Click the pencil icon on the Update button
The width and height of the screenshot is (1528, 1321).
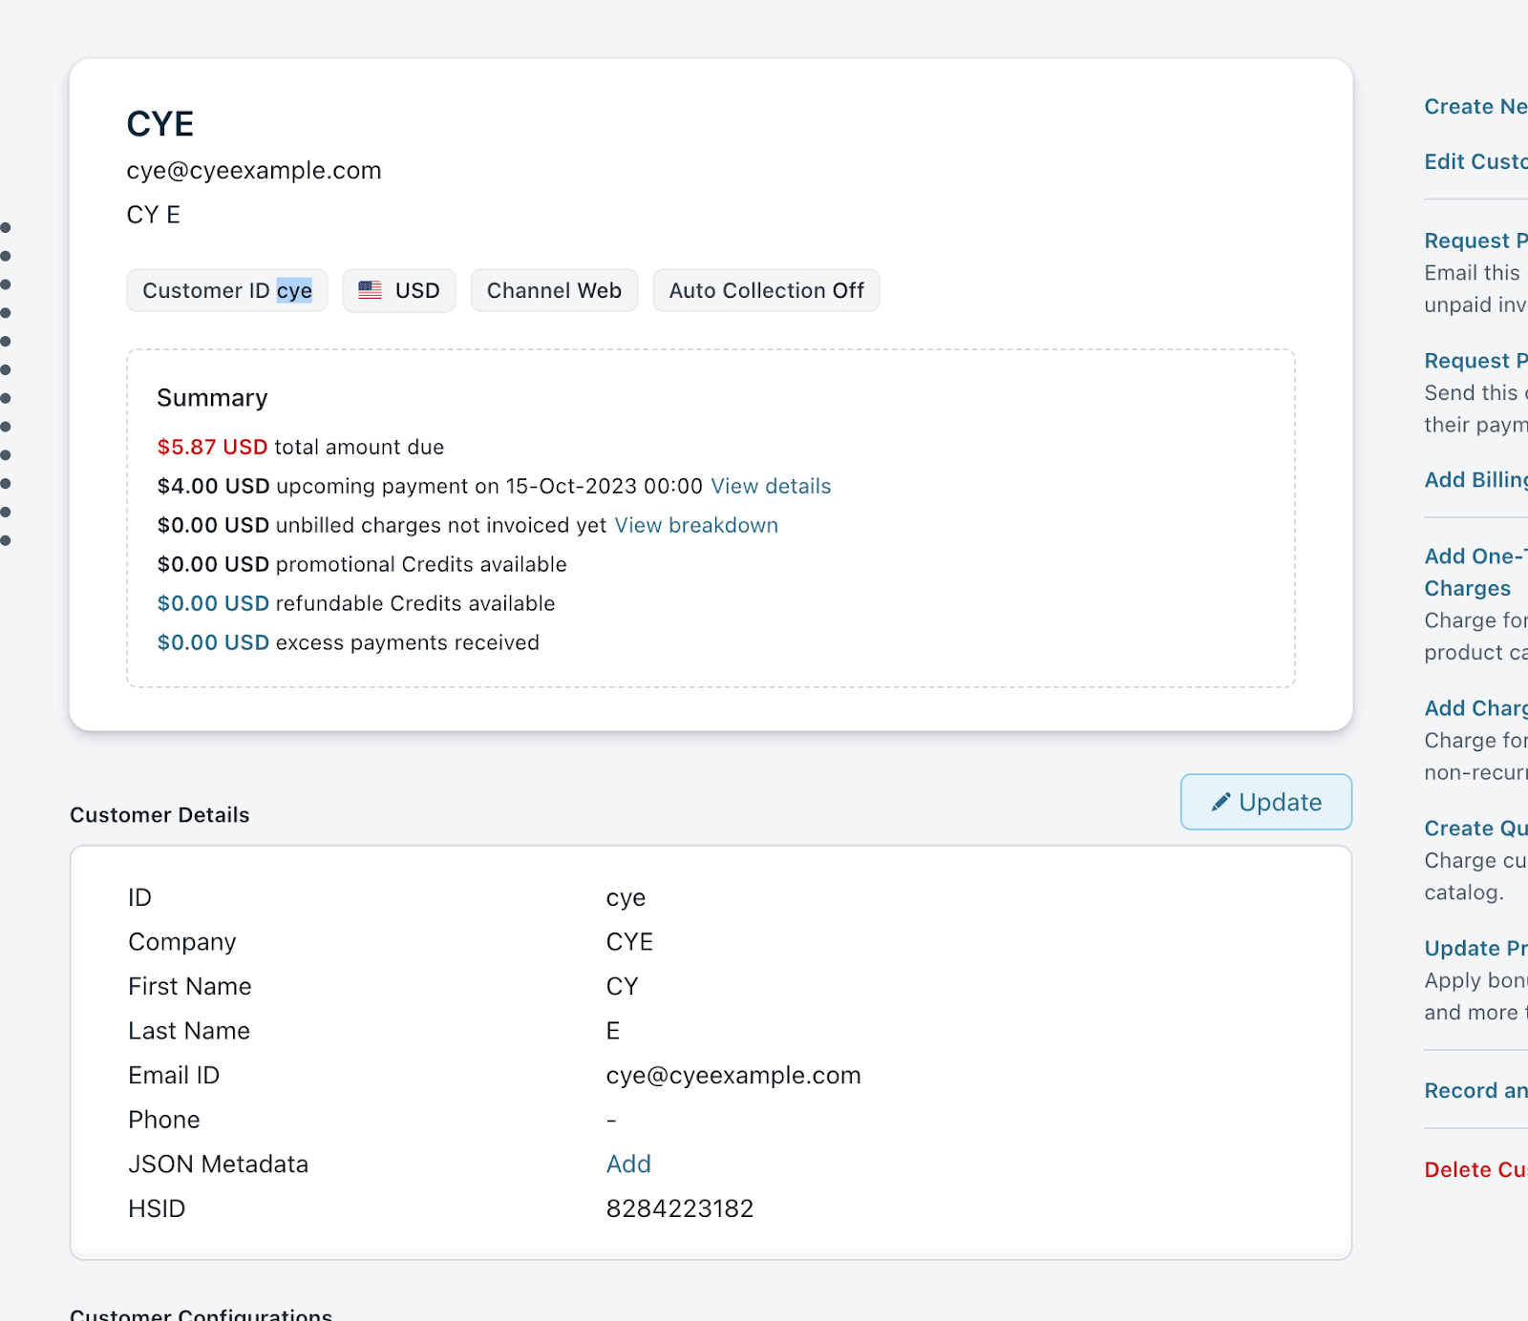coord(1220,802)
